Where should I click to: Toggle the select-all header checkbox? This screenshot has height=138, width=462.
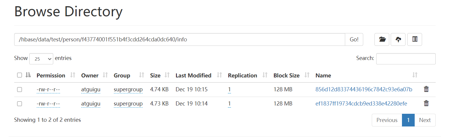(20, 75)
